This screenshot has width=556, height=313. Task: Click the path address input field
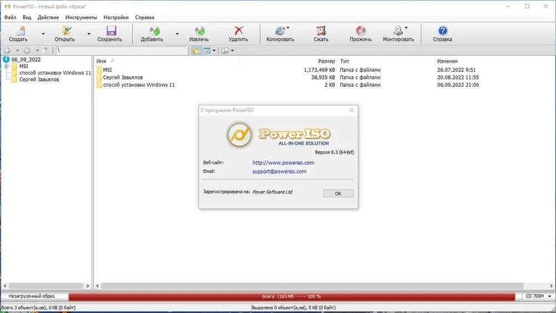click(122, 51)
